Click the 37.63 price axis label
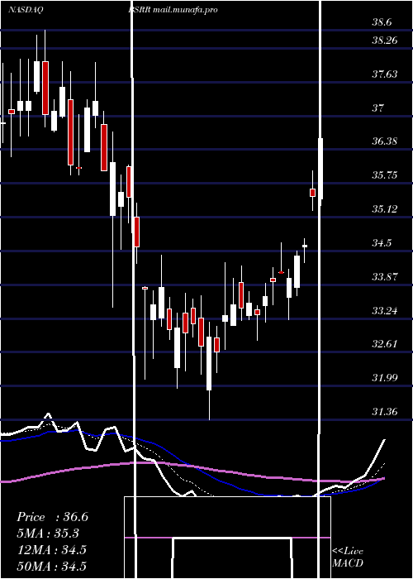Image resolution: width=413 pixels, height=579 pixels. coord(385,74)
